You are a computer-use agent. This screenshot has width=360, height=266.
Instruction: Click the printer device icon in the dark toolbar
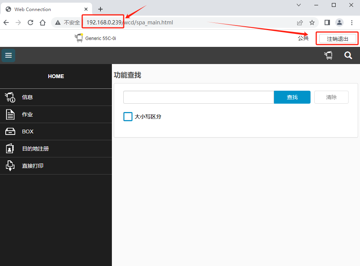pyautogui.click(x=328, y=56)
